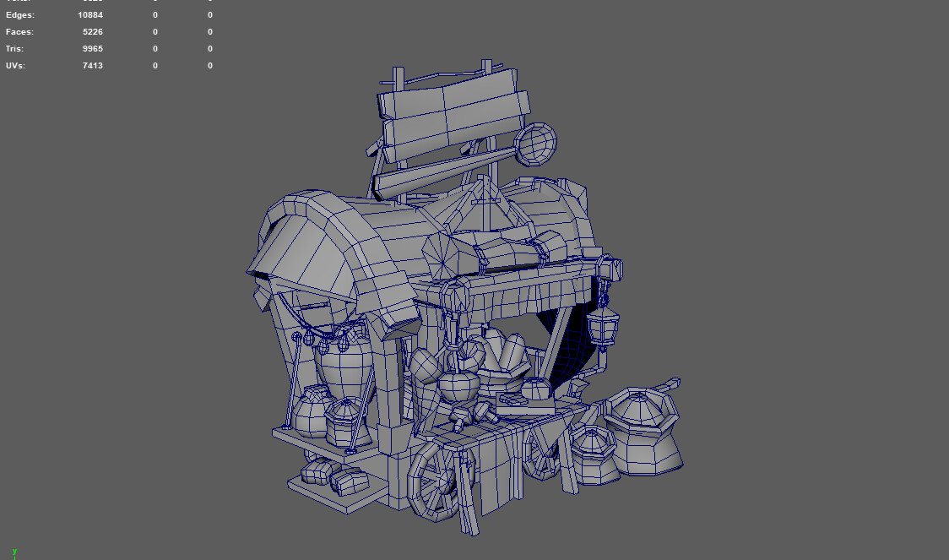Viewport: 949px width, 560px height.
Task: Click the smaller rear wheel of the cart
Action: tap(540, 456)
